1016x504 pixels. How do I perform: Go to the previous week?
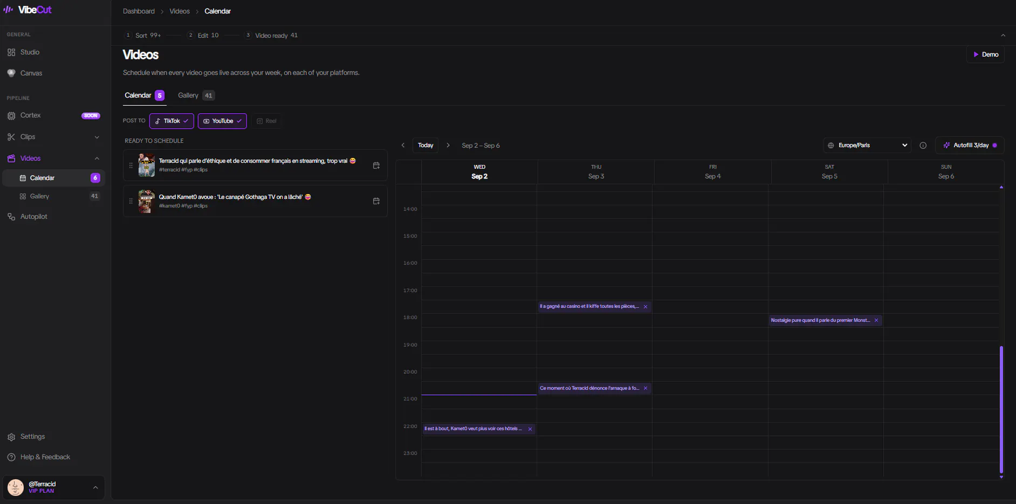403,146
